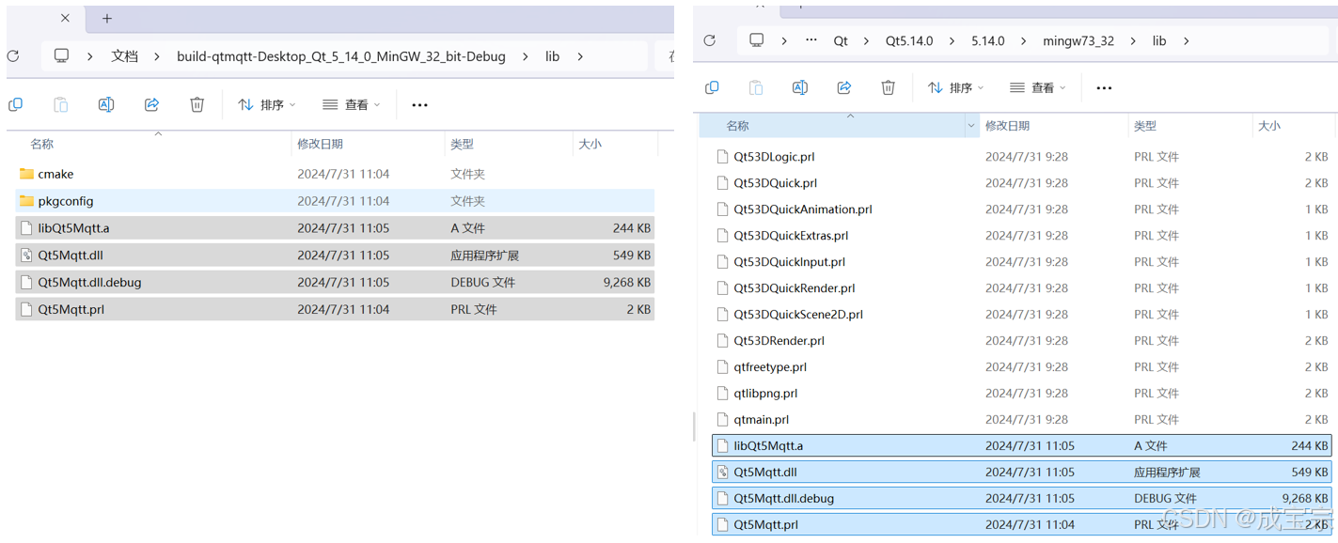Select the pkgconfig folder in left window

point(335,201)
